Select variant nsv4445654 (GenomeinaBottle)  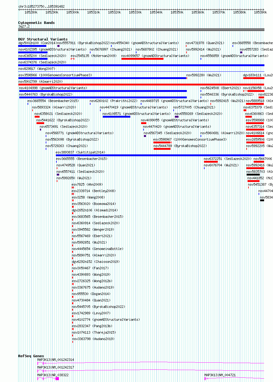[97, 249]
